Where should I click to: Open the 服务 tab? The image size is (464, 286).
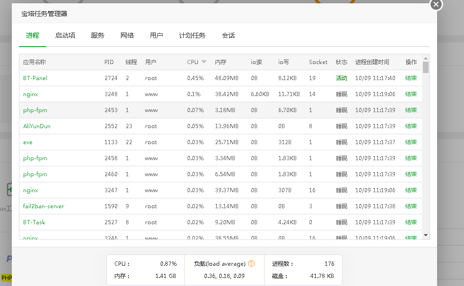pos(97,35)
